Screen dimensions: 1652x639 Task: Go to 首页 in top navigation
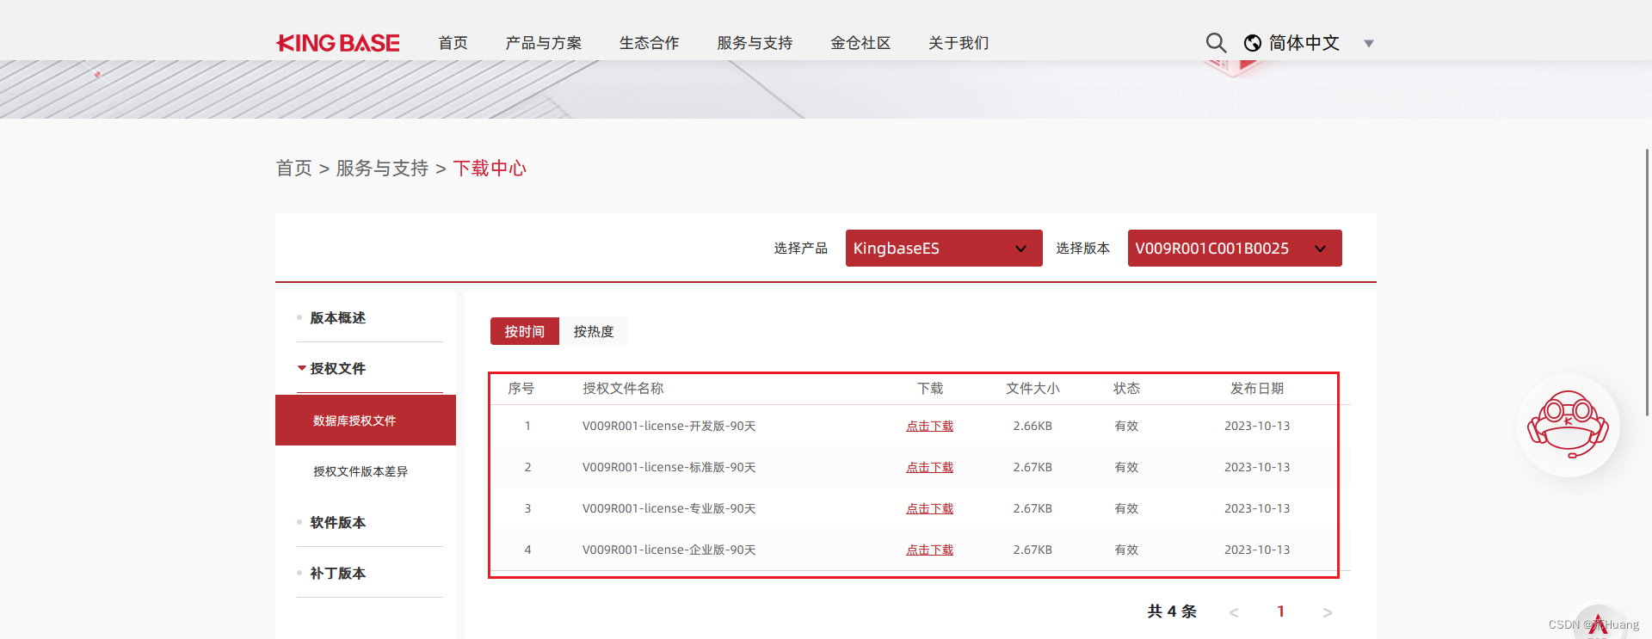453,43
